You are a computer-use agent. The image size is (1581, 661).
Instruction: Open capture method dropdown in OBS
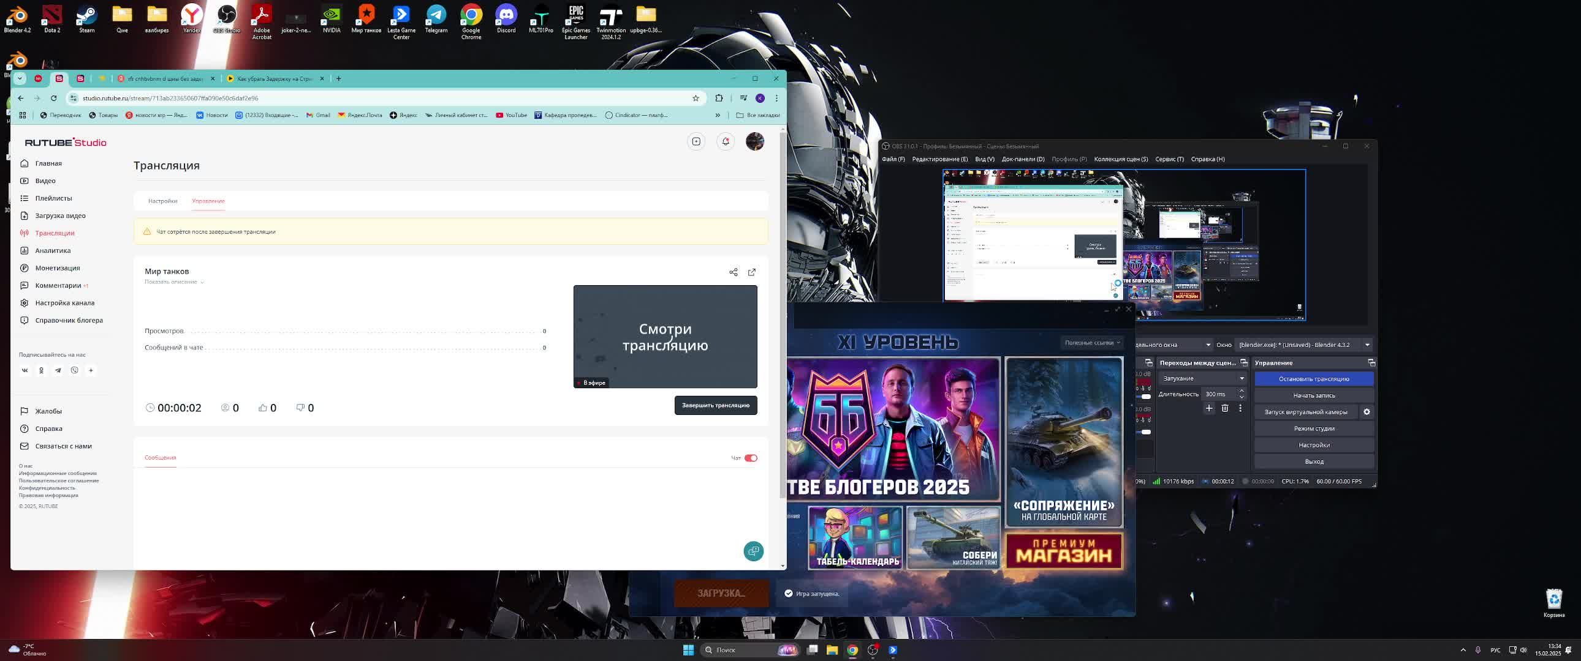click(1173, 345)
